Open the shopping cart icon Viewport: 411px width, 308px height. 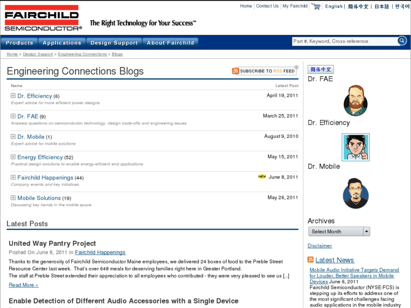(316, 6)
